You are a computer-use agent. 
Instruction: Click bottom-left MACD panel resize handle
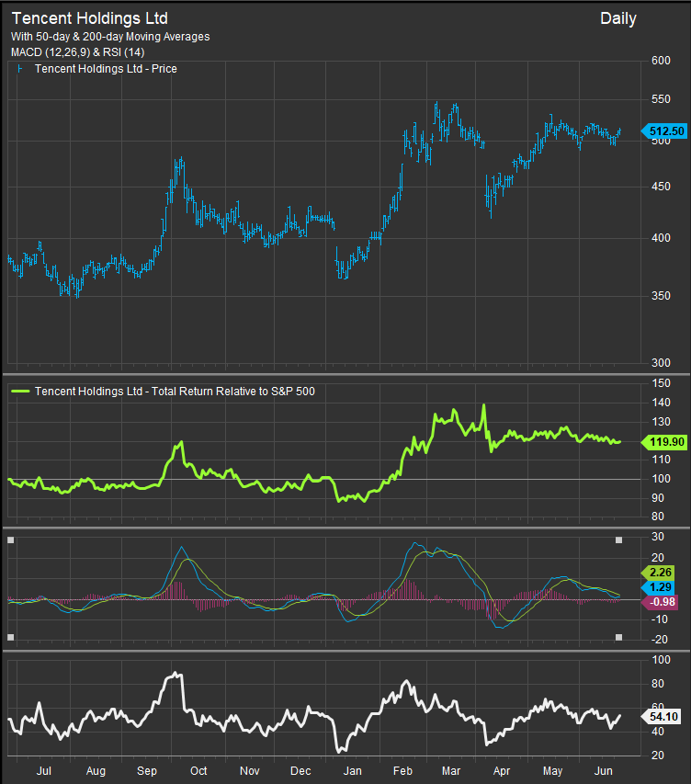click(11, 637)
